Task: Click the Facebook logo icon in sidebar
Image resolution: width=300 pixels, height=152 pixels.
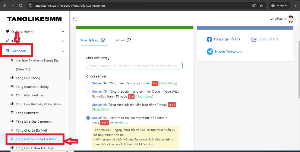Action: [x=8, y=50]
